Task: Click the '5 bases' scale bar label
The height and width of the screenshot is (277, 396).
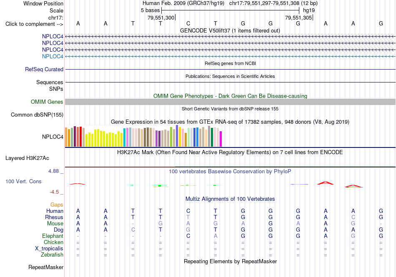Action: coord(150,10)
